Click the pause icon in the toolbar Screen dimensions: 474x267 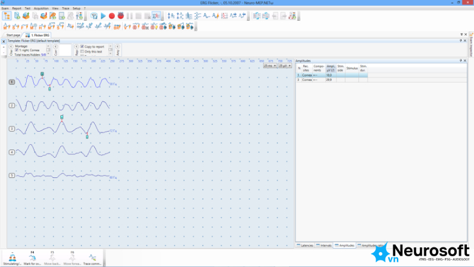coord(130,16)
